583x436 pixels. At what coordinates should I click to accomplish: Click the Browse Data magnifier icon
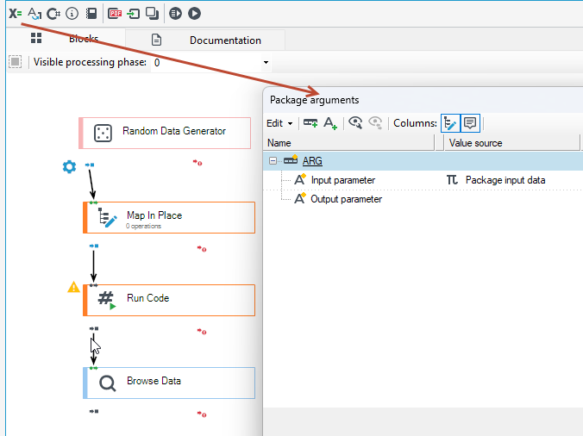(108, 383)
